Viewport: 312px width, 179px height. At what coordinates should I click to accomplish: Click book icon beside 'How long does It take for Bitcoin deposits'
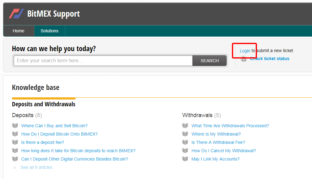click(15, 150)
